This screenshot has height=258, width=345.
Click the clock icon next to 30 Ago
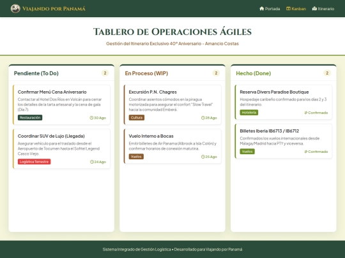click(x=91, y=118)
